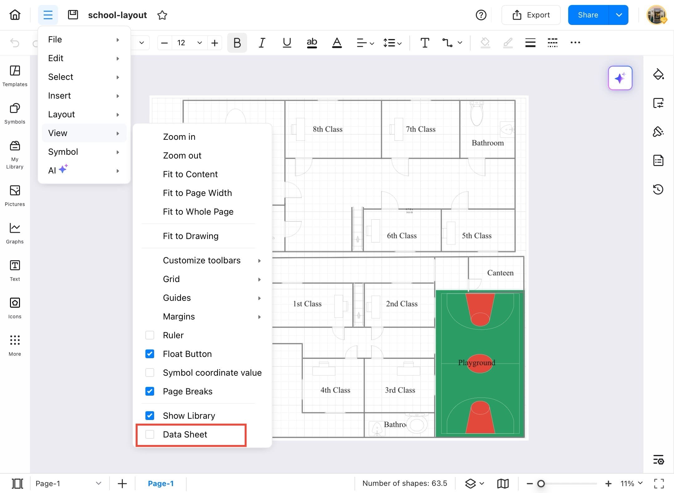The width and height of the screenshot is (674, 493).
Task: Toggle italic text formatting
Action: tap(262, 43)
